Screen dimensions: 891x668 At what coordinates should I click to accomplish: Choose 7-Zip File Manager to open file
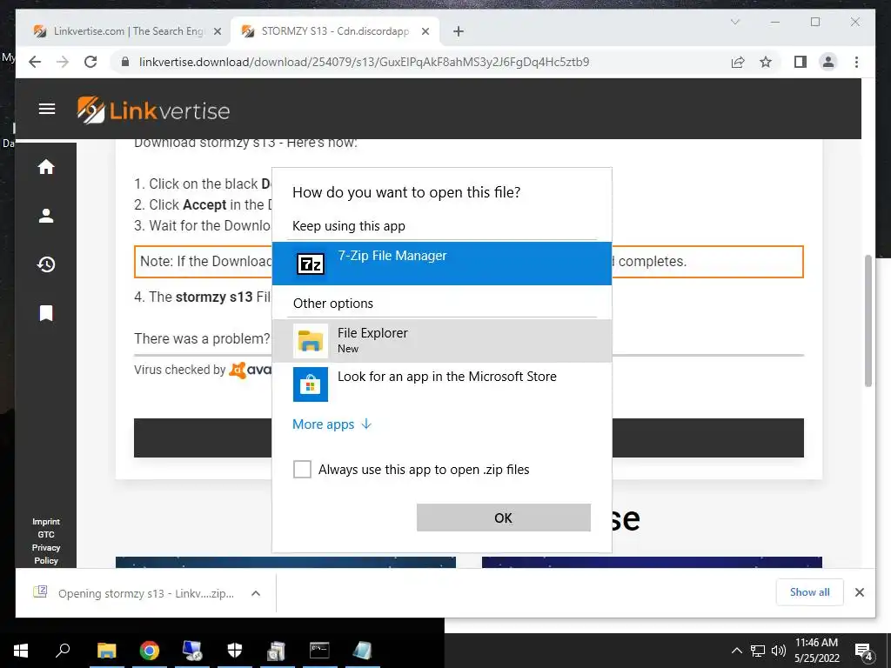point(441,263)
